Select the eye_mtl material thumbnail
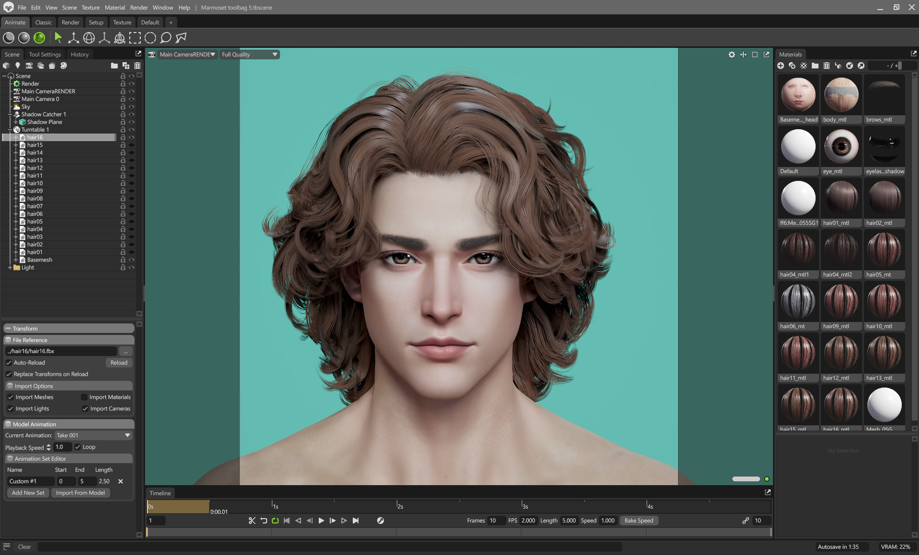 (841, 151)
